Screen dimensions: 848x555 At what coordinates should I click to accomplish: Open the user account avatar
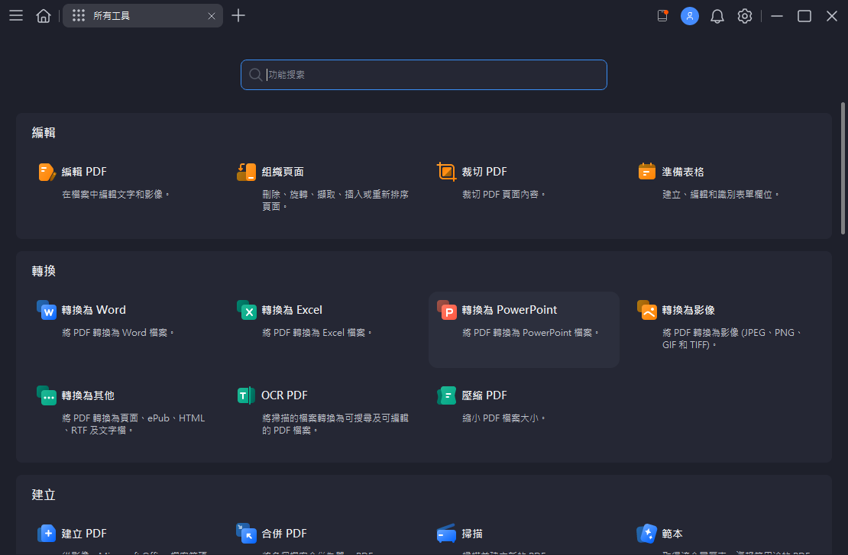[690, 16]
